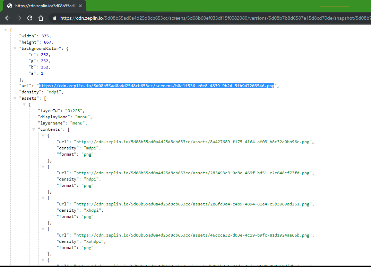Click the density value "xxhdpi"
Image resolution: width=371 pixels, height=267 pixels.
94,241
